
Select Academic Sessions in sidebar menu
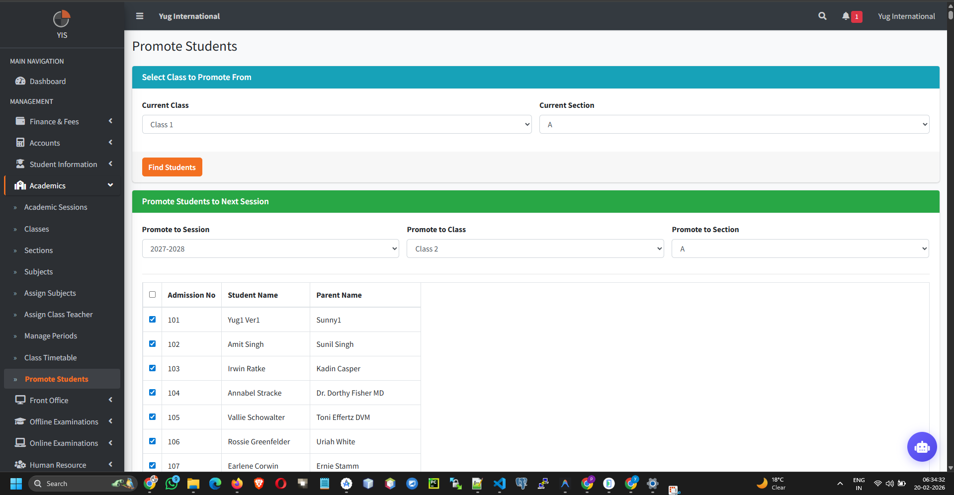click(56, 207)
